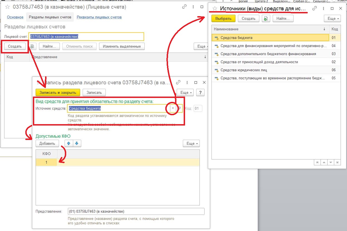The width and height of the screenshot is (347, 231).
Task: Click Создать in Источники средств window
Action: pos(248,18)
